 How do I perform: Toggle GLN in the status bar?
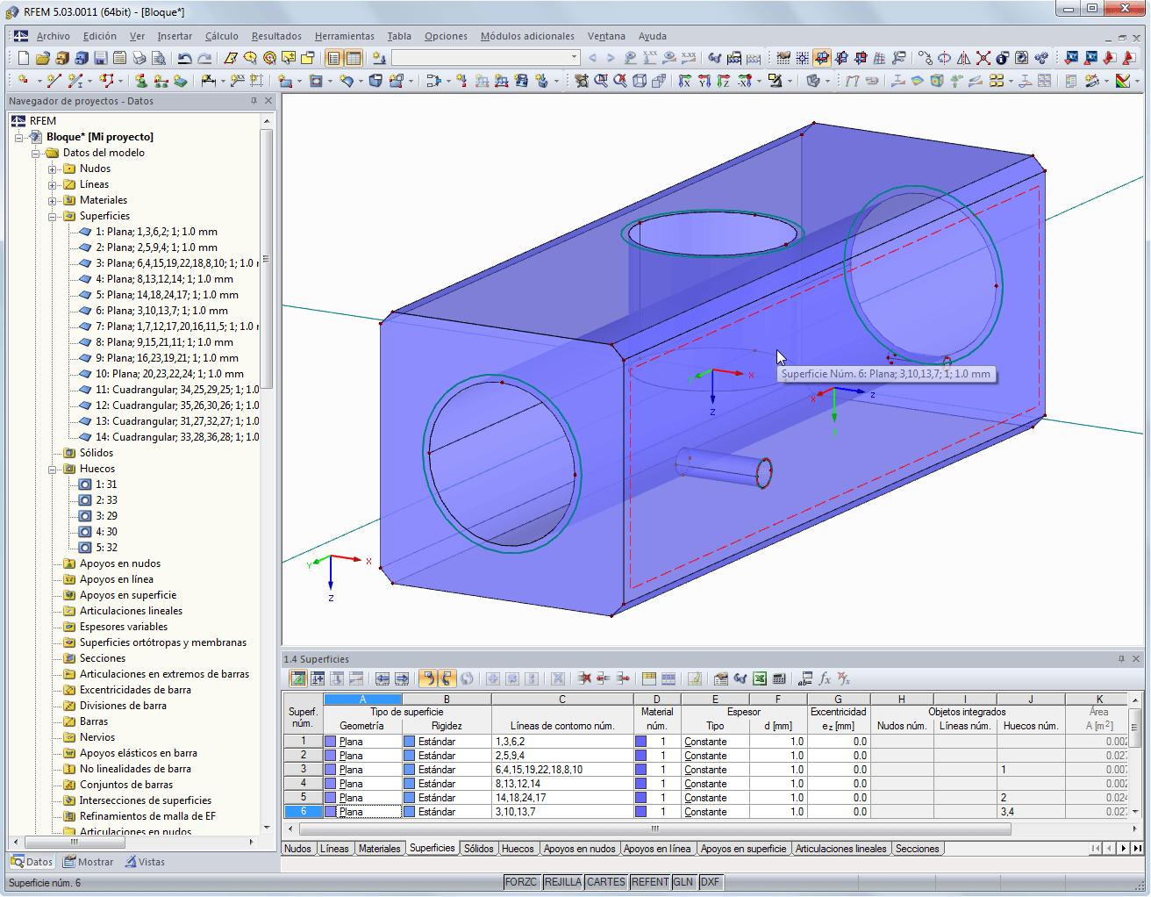tap(684, 881)
